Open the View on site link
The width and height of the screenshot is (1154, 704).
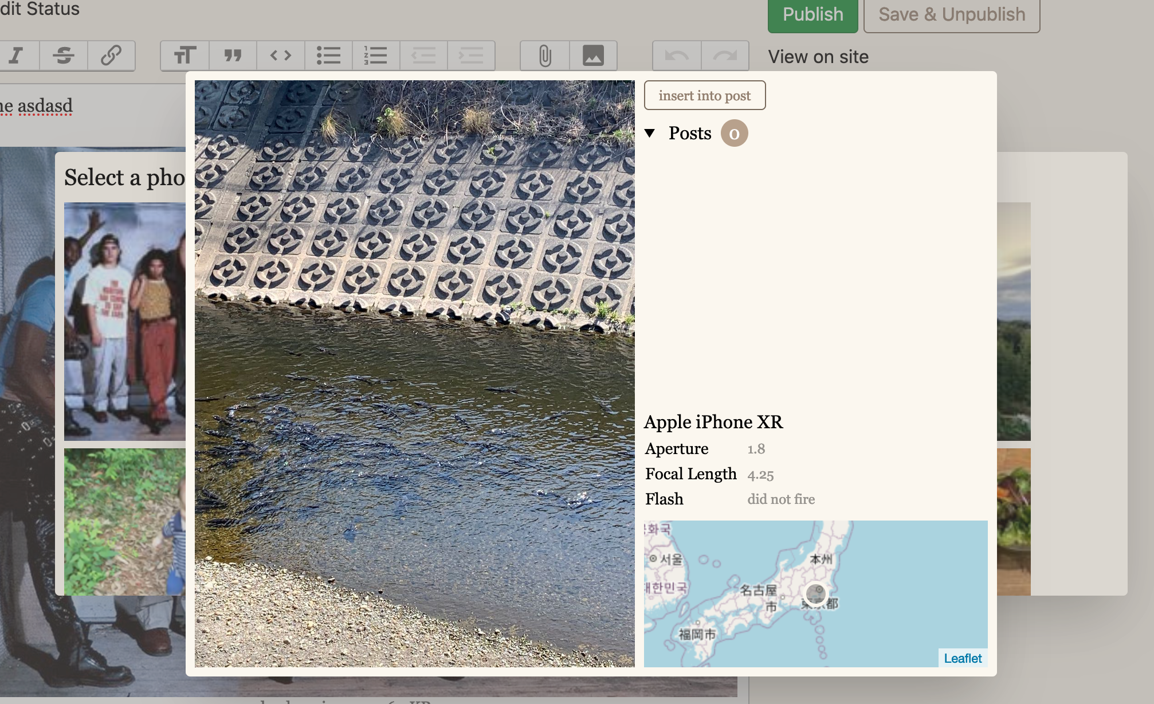818,57
